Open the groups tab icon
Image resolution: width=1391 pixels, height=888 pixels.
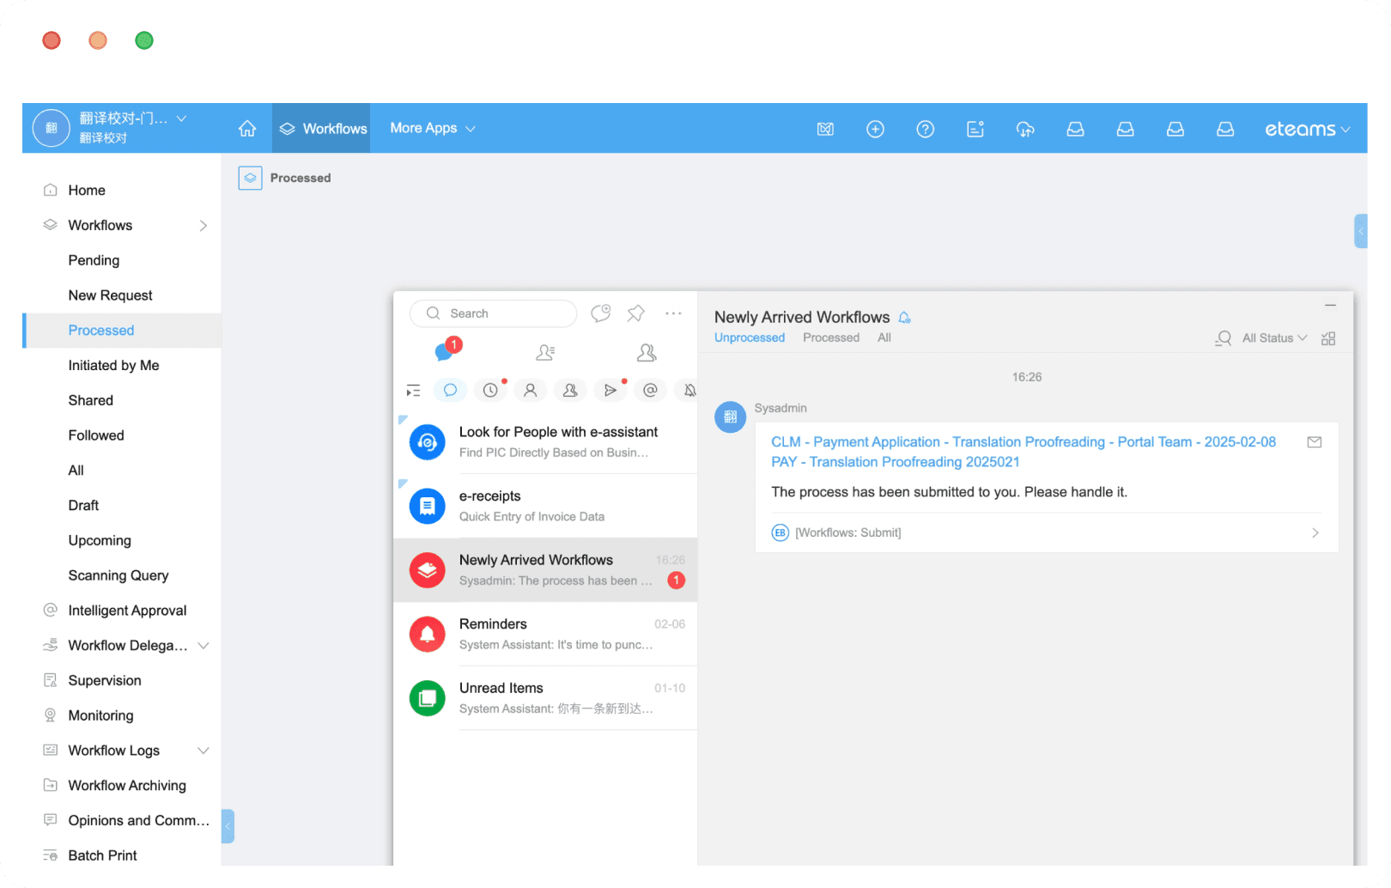[x=647, y=352]
